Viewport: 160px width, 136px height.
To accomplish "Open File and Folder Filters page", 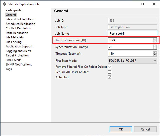I will [20, 19].
